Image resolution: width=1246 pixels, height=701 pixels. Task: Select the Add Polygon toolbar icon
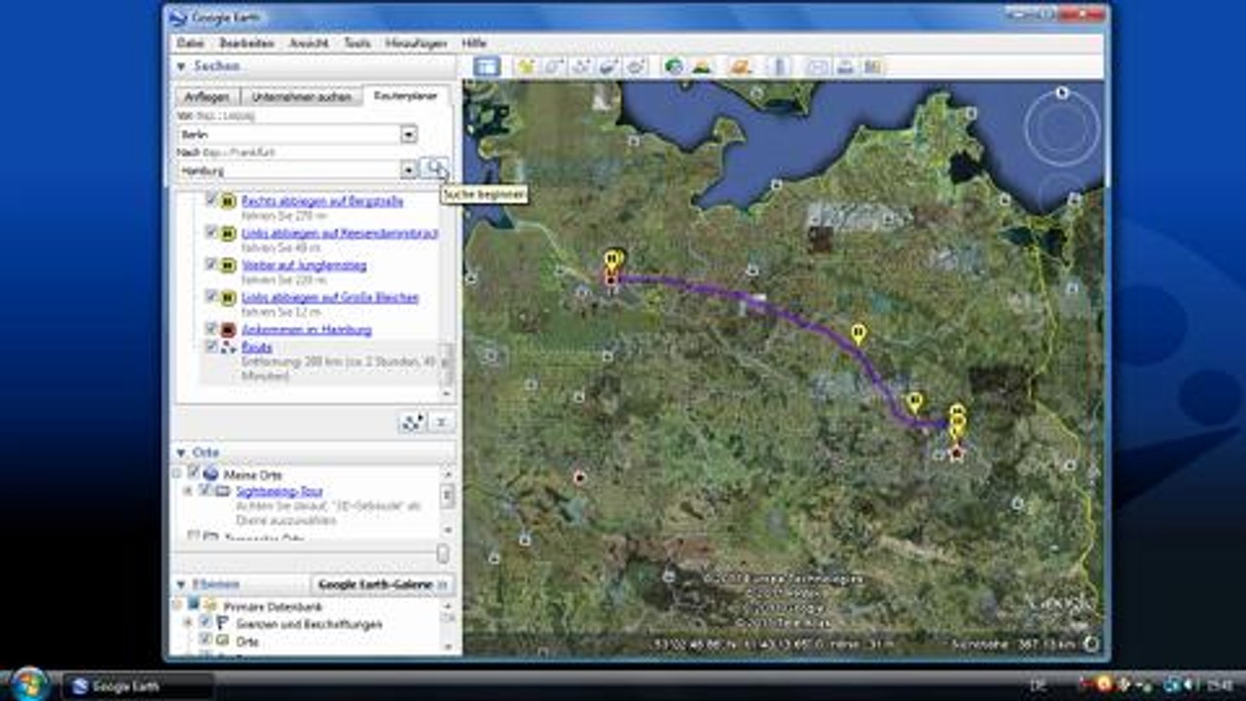click(554, 66)
